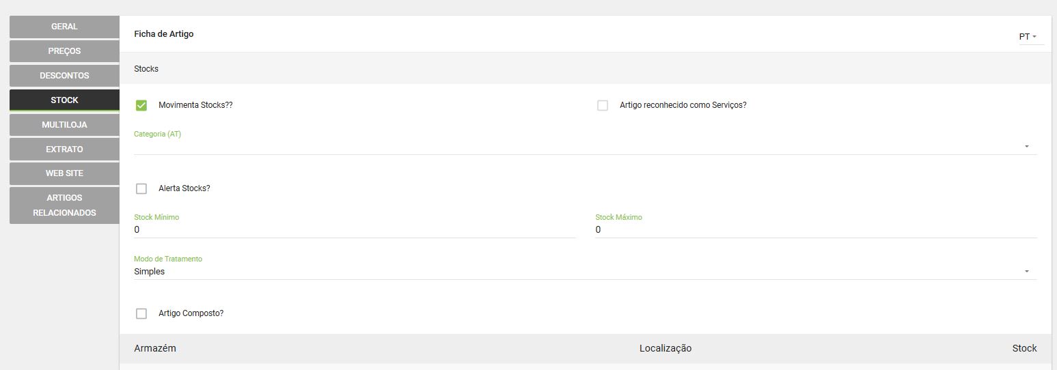Switch to the PREÇOS tab

(64, 51)
